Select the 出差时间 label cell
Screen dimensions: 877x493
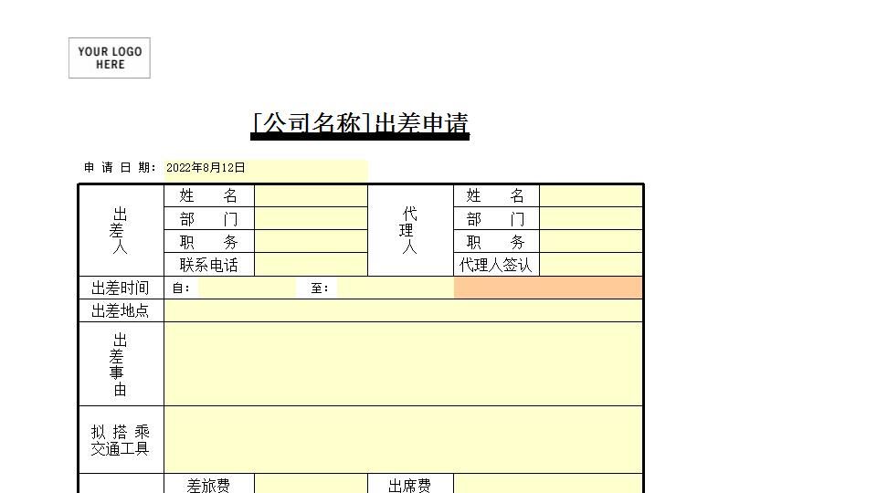pos(122,288)
